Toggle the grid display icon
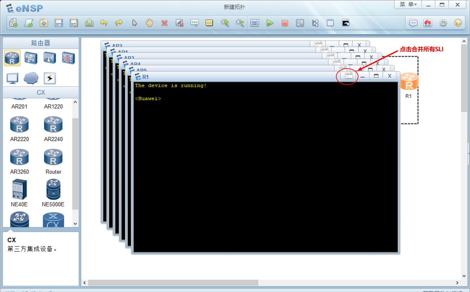Image resolution: width=470 pixels, height=292 pixels. (330, 23)
